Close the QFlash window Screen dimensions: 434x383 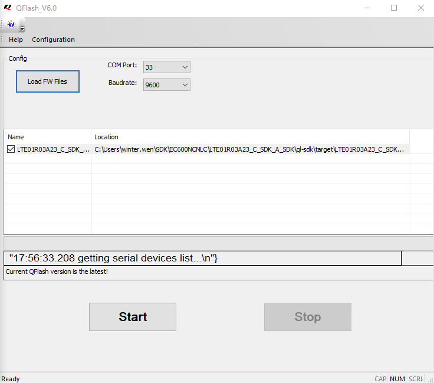click(420, 8)
